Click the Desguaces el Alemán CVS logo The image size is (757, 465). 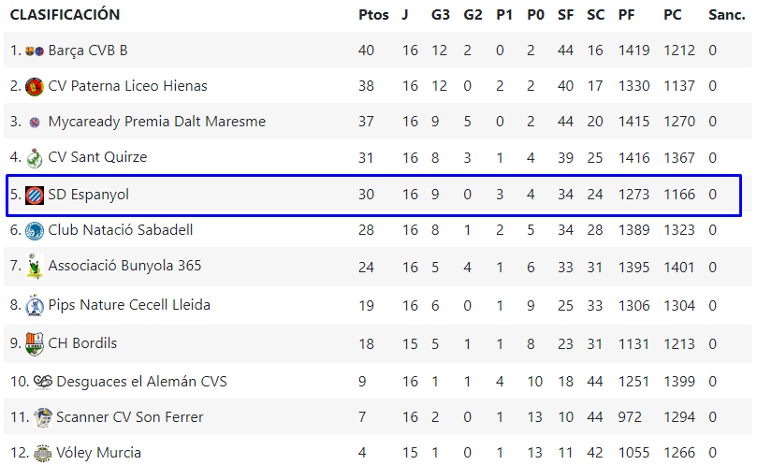[x=43, y=382]
